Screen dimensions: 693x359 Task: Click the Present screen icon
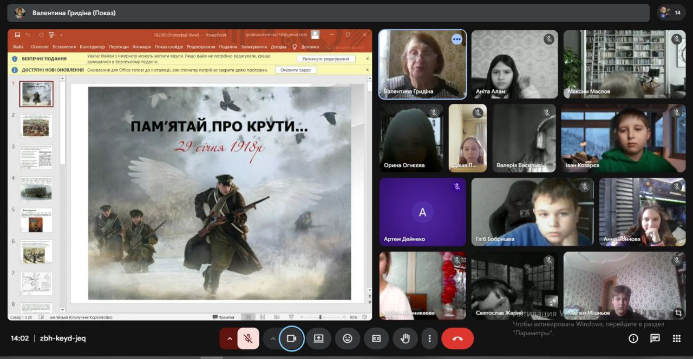click(318, 338)
